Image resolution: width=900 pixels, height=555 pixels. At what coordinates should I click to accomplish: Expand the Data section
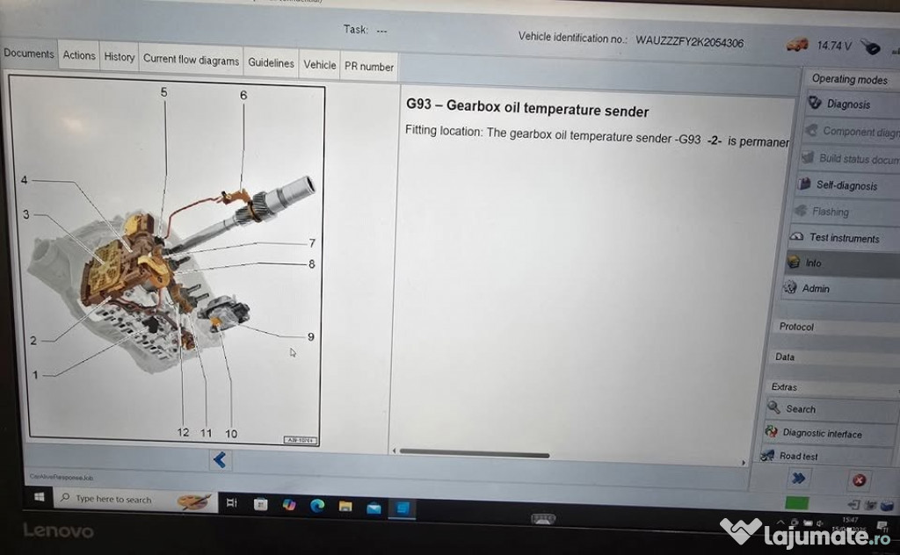[x=785, y=357]
